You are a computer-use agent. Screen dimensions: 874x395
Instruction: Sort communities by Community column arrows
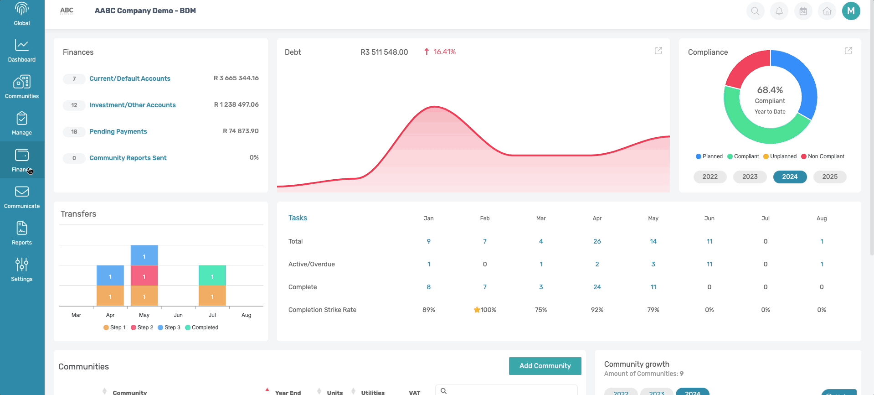[104, 391]
